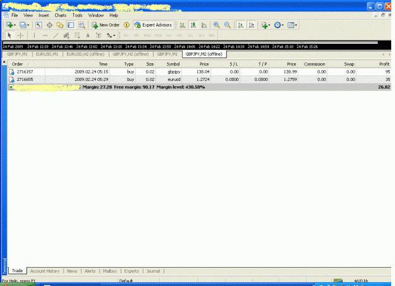Select the Text tool A icon

(88, 35)
